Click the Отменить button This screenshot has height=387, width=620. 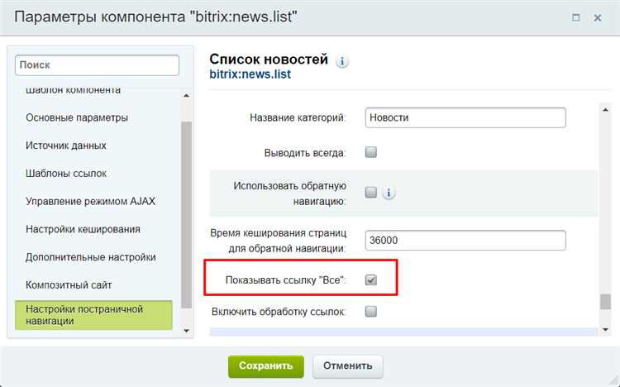point(347,366)
